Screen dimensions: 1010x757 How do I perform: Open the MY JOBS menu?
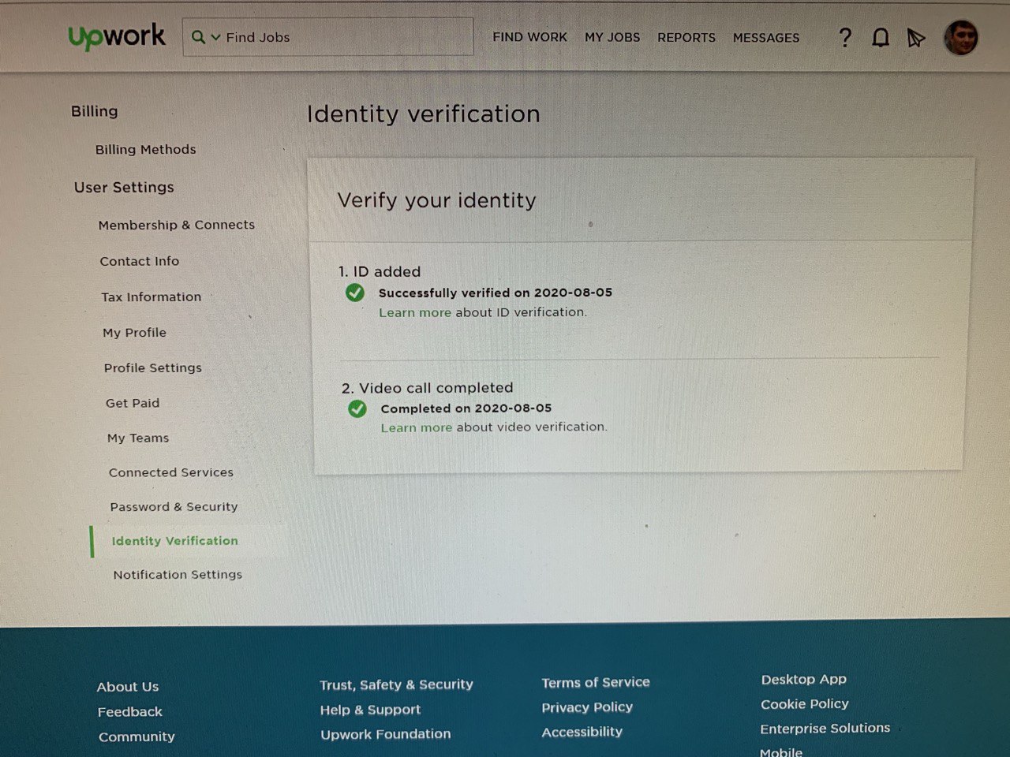tap(612, 37)
